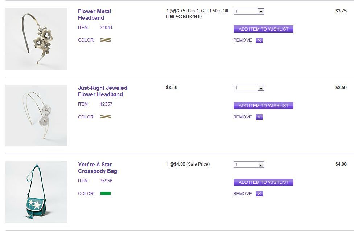
Task: Click the teal star crossbody bag image
Action: (x=36, y=192)
